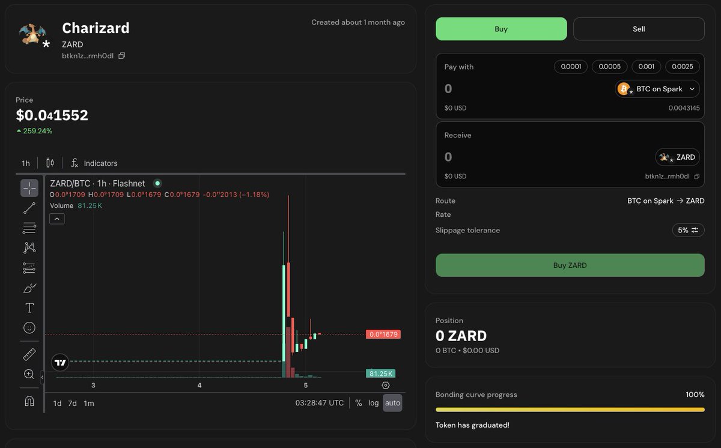Click the Volume indicator legend label

[x=61, y=205]
